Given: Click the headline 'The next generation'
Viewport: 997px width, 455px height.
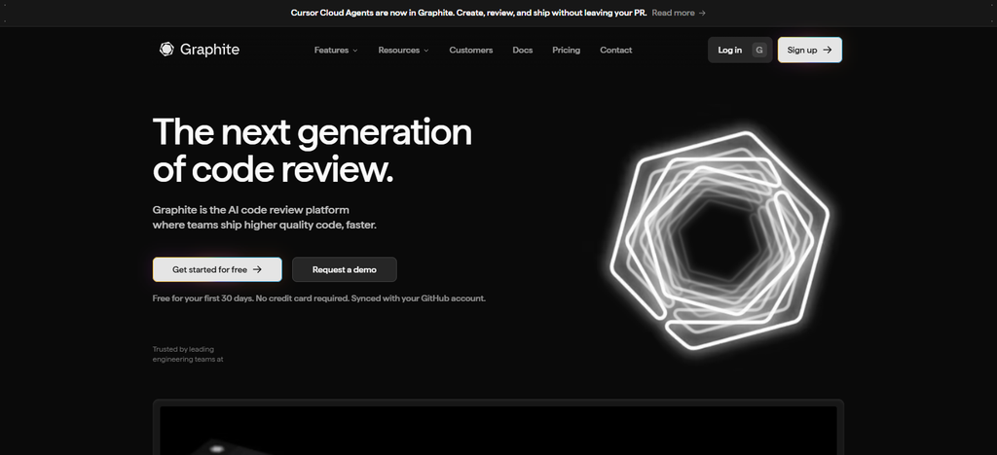Looking at the screenshot, I should [313, 132].
